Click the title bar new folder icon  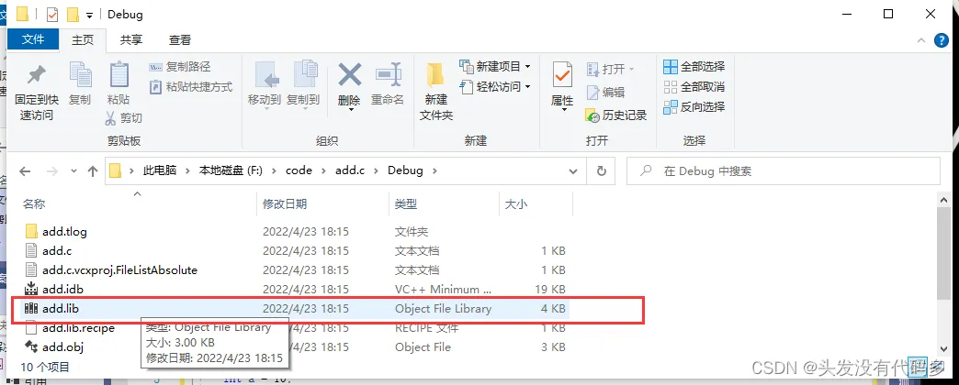73,14
